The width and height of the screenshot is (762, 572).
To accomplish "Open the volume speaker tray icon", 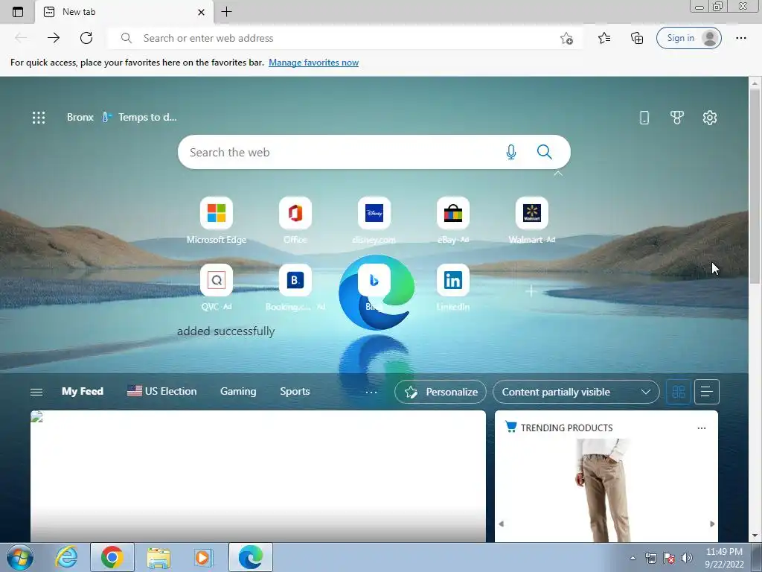I will (x=687, y=558).
